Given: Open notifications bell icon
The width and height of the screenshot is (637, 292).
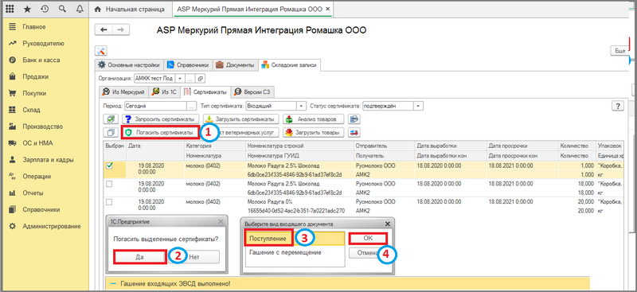Looking at the screenshot, I should point(80,9).
